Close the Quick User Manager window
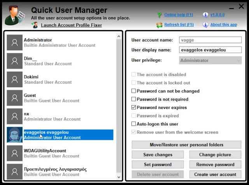The image size is (249, 185). (241, 6)
